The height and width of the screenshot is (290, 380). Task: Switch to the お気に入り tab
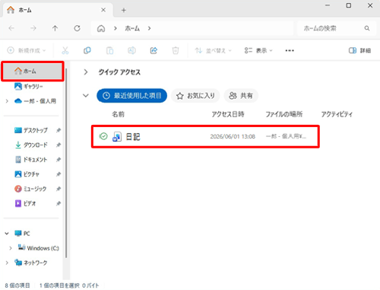(x=195, y=96)
